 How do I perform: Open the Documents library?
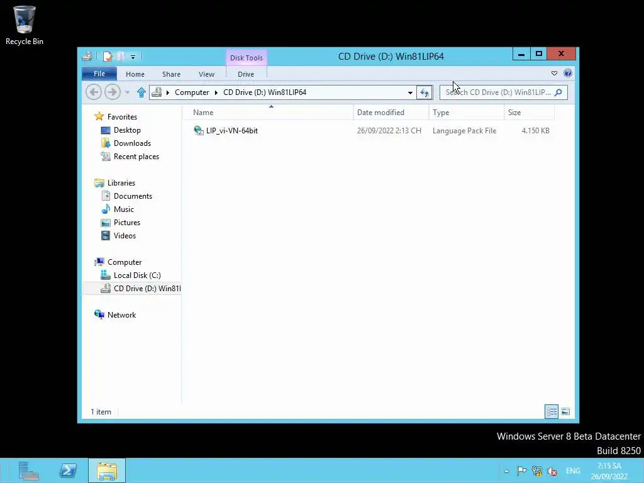coord(133,196)
